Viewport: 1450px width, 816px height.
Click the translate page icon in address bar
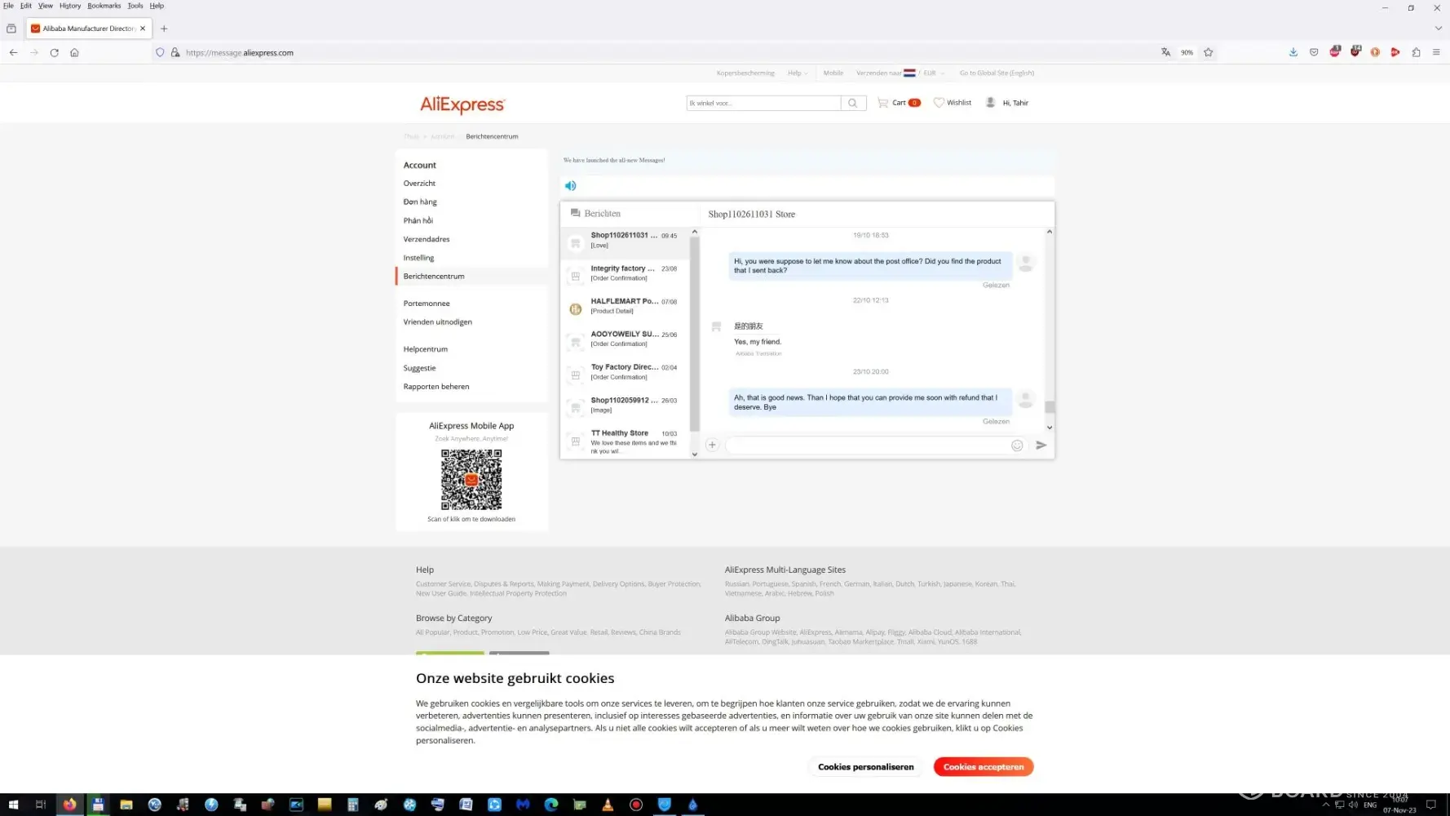pos(1165,52)
